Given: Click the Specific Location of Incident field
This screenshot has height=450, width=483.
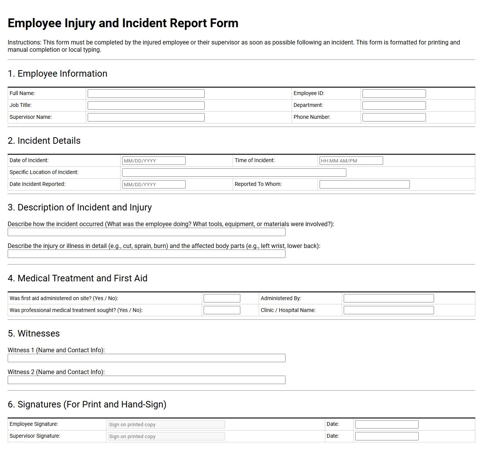Looking at the screenshot, I should pyautogui.click(x=234, y=172).
